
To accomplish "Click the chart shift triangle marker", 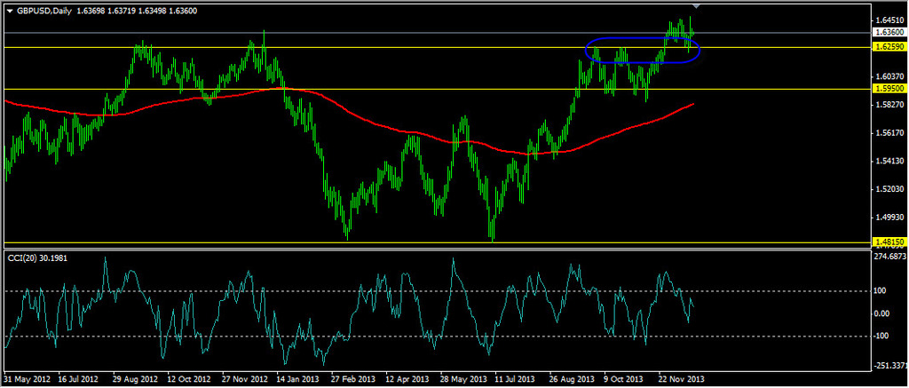I will (x=696, y=6).
